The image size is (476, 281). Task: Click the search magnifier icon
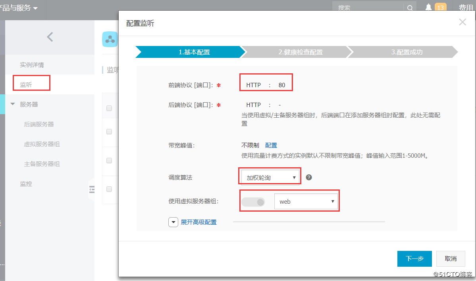pos(410,8)
